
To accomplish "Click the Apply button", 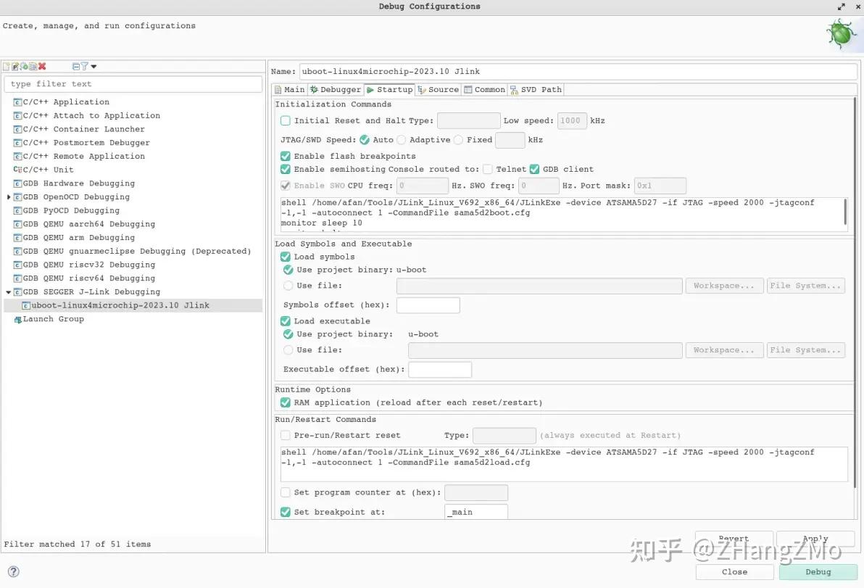I will tap(815, 539).
